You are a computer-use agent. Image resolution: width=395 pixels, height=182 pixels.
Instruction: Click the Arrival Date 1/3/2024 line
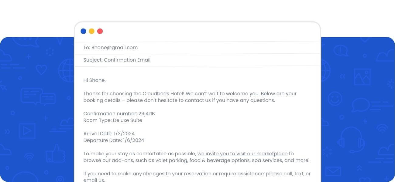coord(109,133)
